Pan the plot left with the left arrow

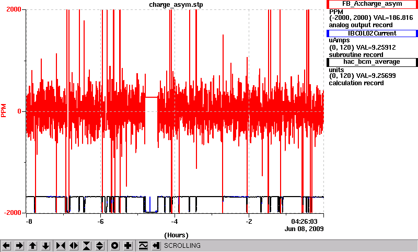(6, 246)
